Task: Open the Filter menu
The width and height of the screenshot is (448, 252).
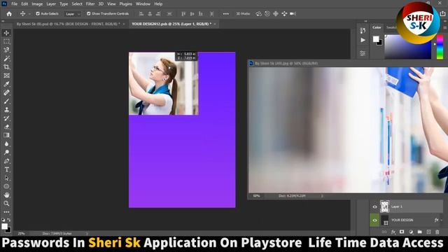Action: 90,4
